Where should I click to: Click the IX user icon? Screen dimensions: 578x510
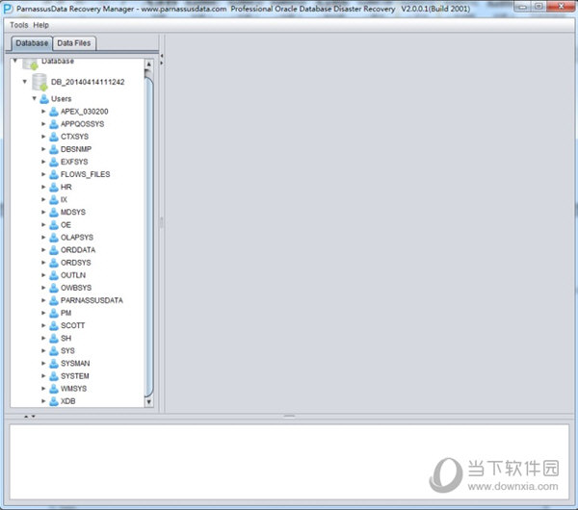(54, 199)
